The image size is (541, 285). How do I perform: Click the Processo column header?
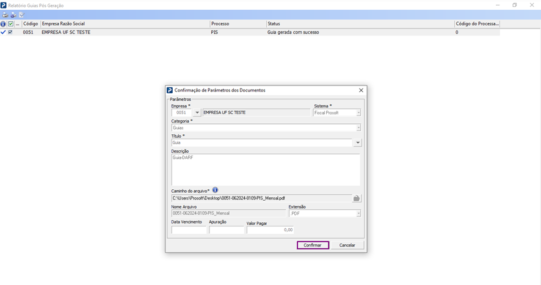pyautogui.click(x=238, y=24)
